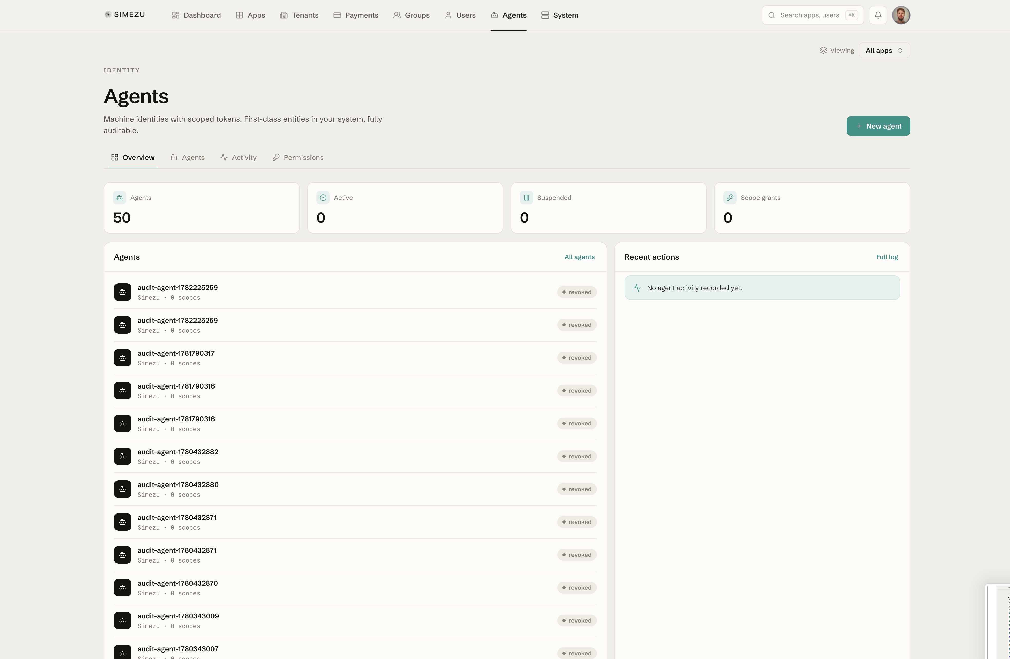Click revoked badge for audit-agent-1781790317
The width and height of the screenshot is (1010, 659).
coord(577,358)
